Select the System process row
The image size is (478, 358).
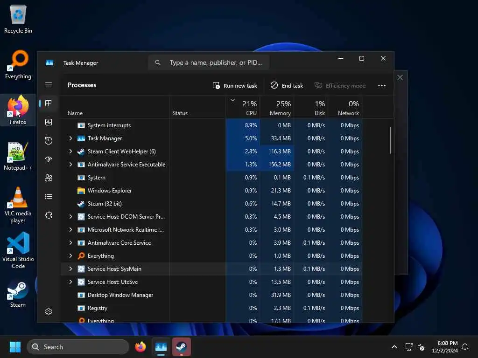(x=211, y=178)
